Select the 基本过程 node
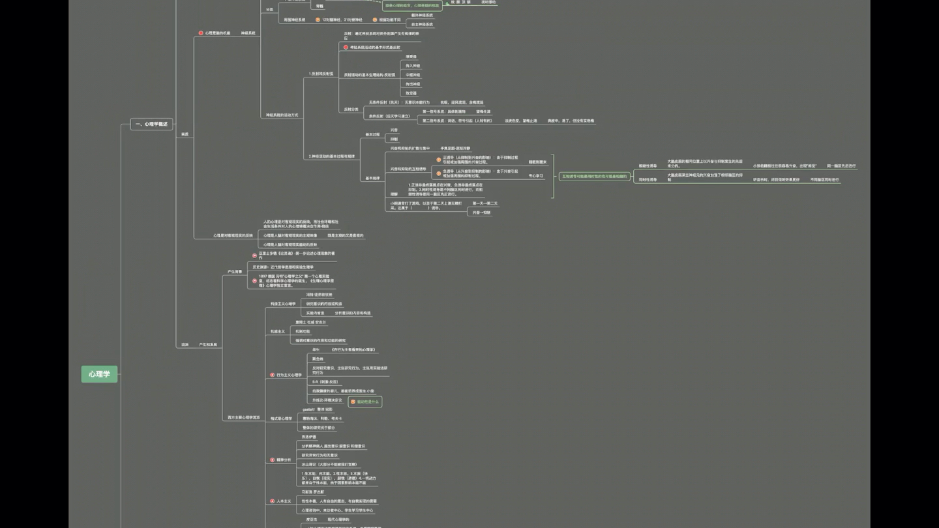Screen dimensions: 939x528 point(372,134)
